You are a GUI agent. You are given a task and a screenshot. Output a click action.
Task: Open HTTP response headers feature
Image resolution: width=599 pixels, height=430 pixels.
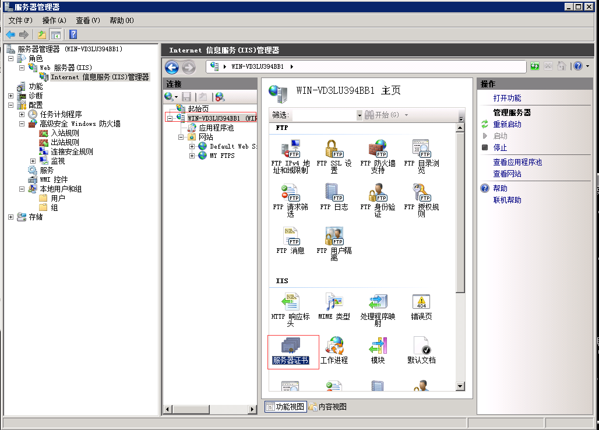coord(290,310)
